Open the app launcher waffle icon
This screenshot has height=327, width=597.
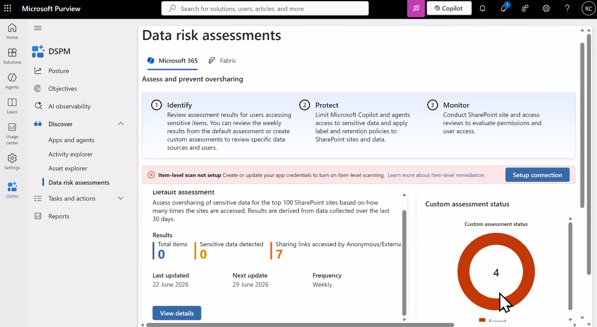(8, 8)
